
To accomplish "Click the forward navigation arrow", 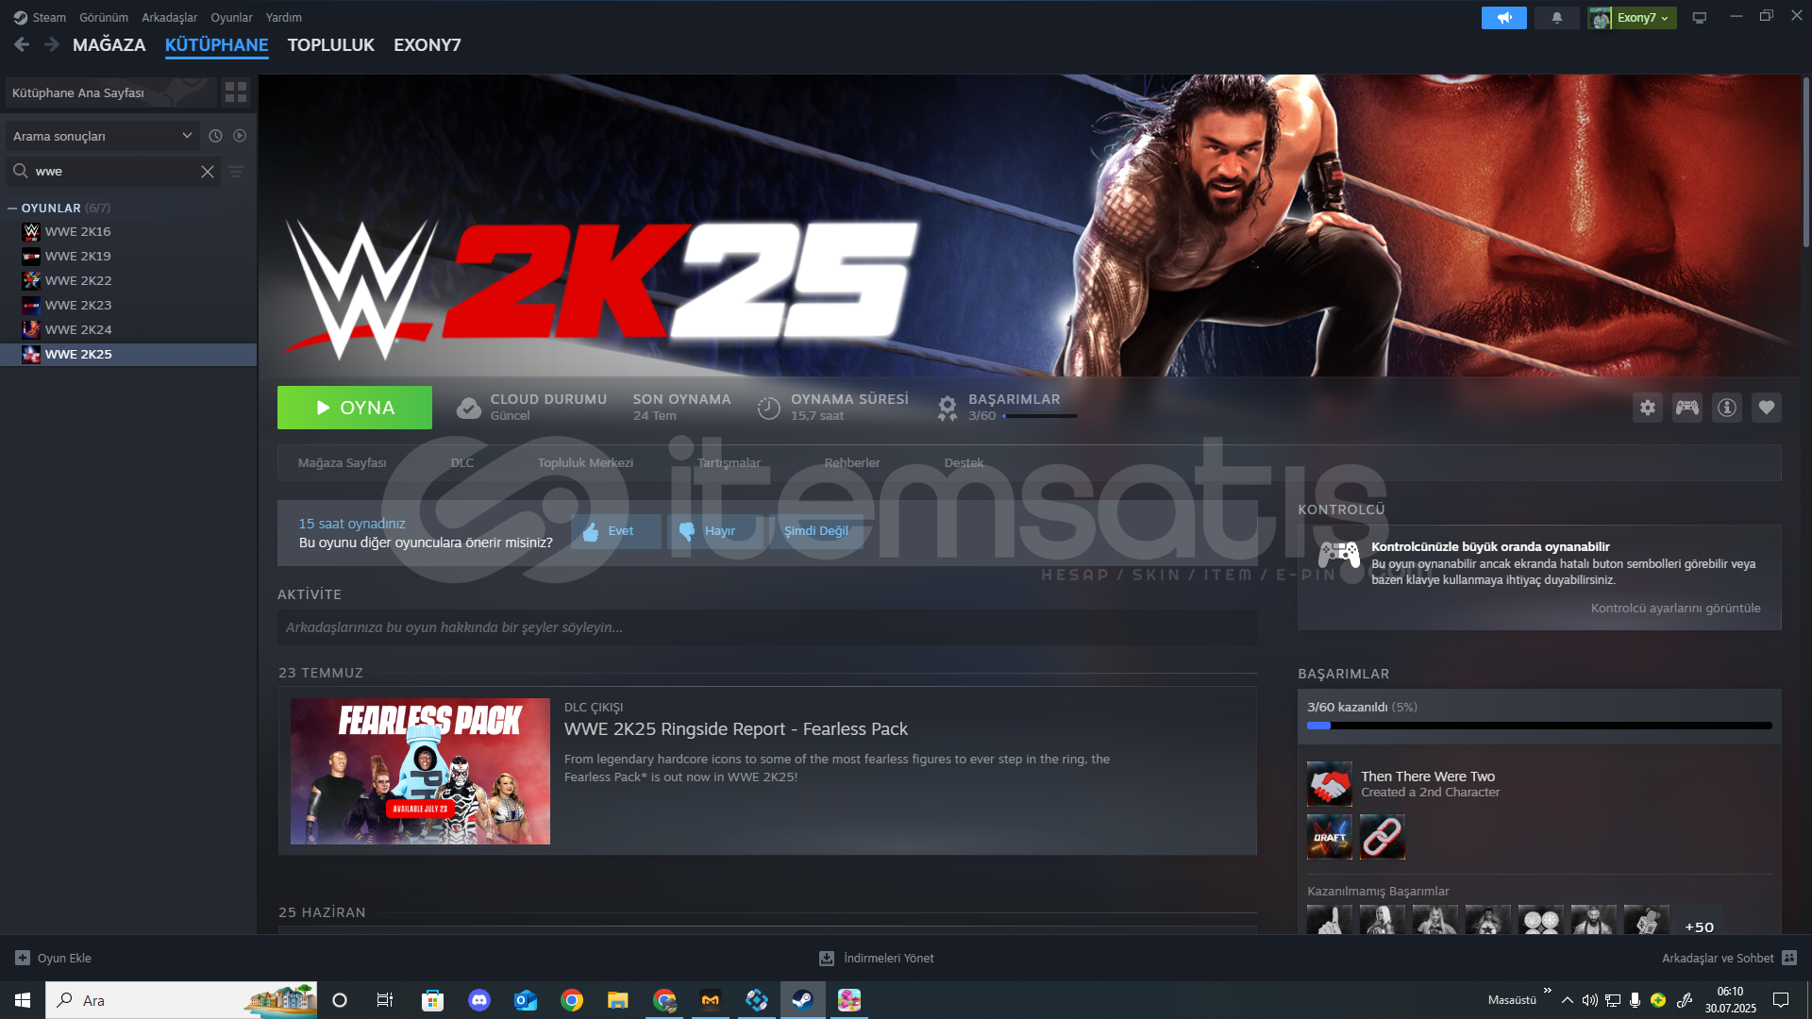I will [52, 44].
